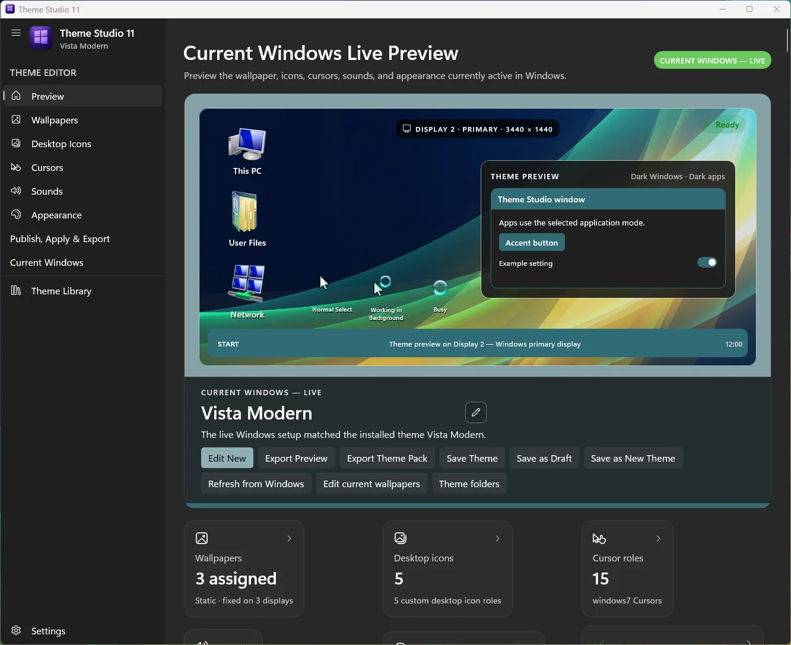Viewport: 791px width, 645px height.
Task: Click the Sounds speaker icon in sidebar
Action: 17,191
